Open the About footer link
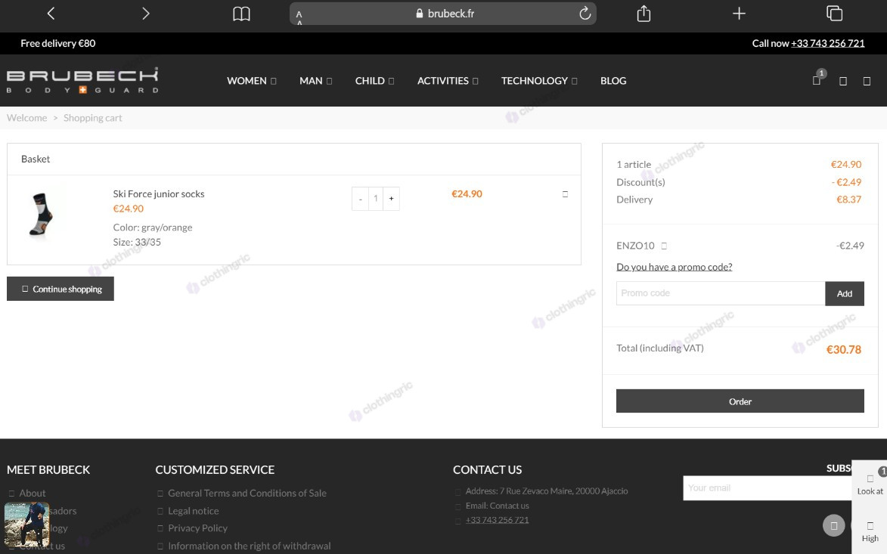 pyautogui.click(x=33, y=493)
